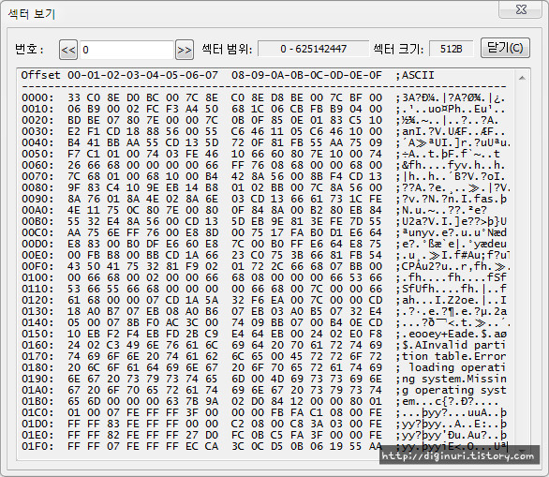Image resolution: width=549 pixels, height=477 pixels.
Task: Click the 0130: offset row label
Action: 37,311
